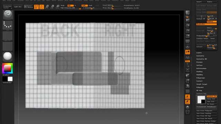This screenshot has height=124, width=221.
Task: Toggle the Floor grid icon
Action: click(x=188, y=47)
